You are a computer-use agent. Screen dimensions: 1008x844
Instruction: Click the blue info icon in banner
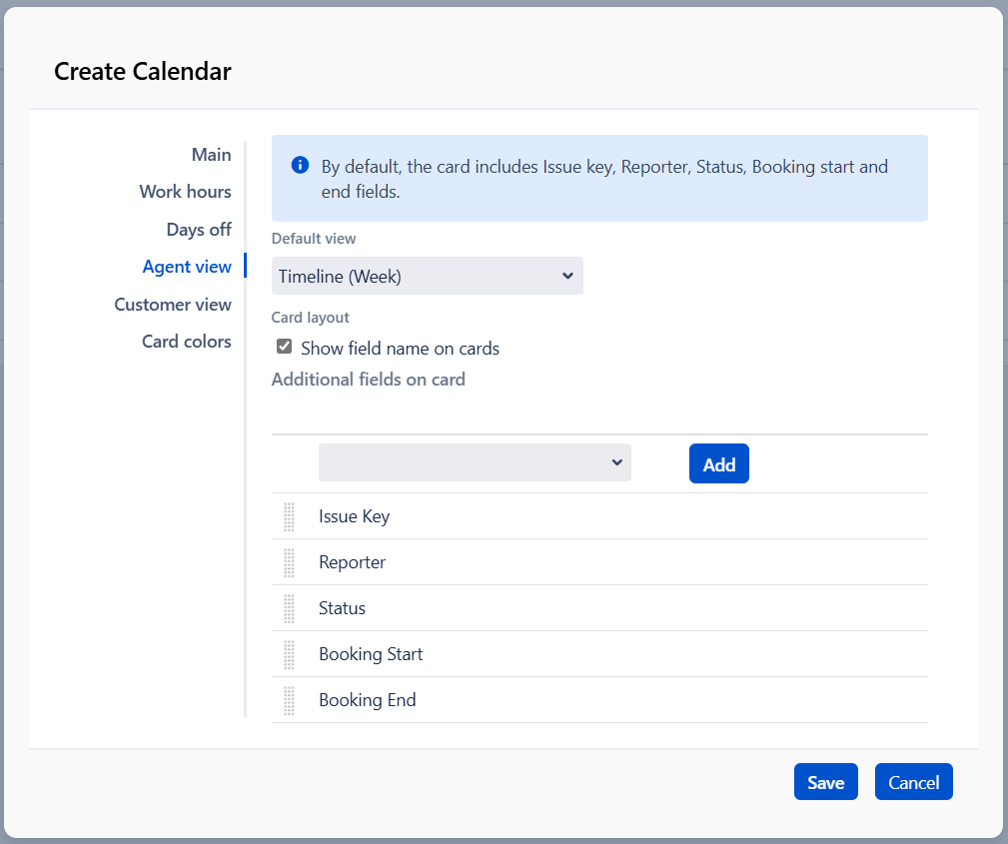(x=300, y=165)
